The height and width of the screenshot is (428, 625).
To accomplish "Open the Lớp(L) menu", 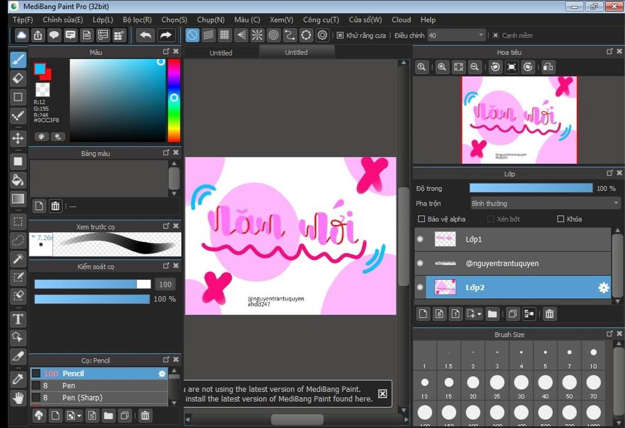I will (103, 20).
